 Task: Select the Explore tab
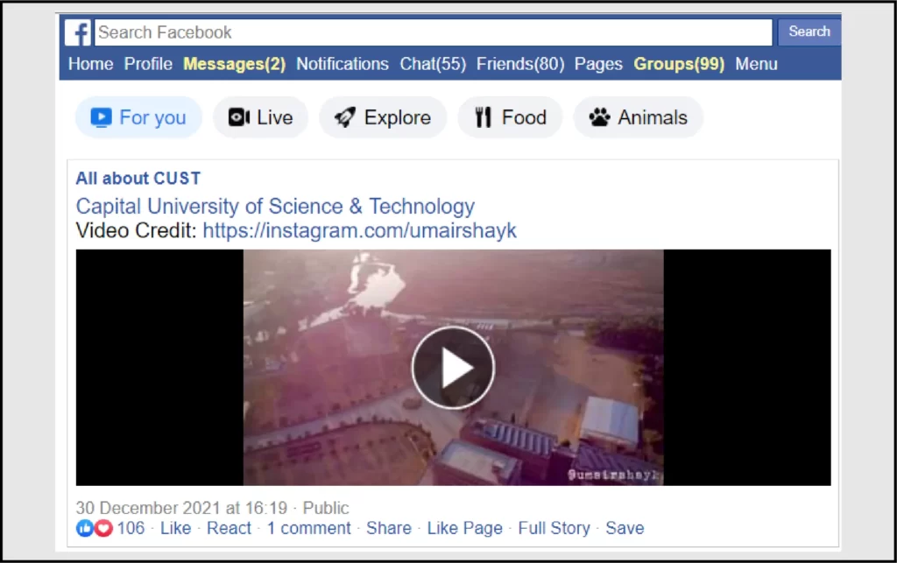point(383,117)
